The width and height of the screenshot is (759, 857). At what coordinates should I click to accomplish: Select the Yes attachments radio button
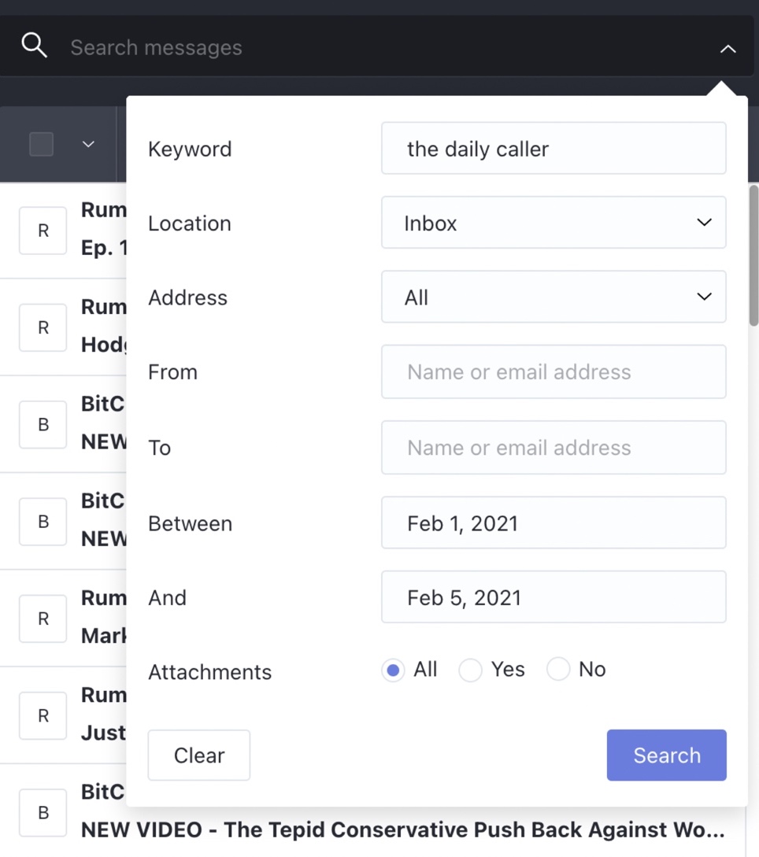pos(470,670)
